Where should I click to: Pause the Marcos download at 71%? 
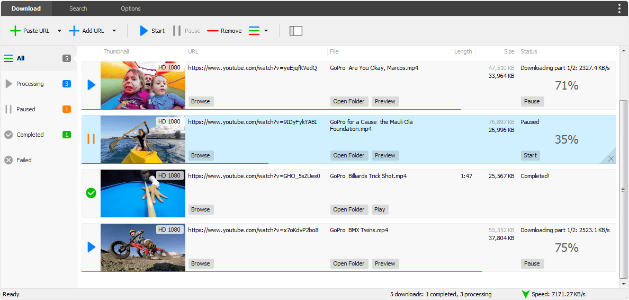532,101
